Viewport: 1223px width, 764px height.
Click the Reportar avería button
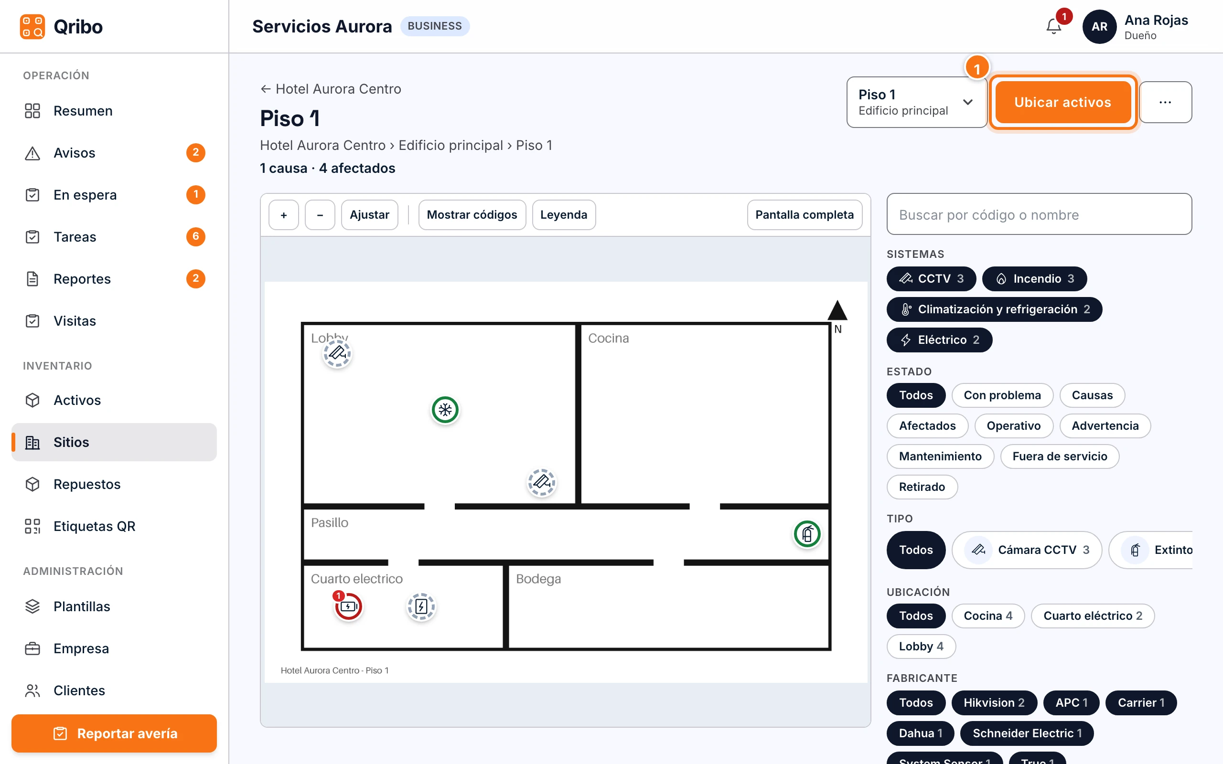point(114,733)
